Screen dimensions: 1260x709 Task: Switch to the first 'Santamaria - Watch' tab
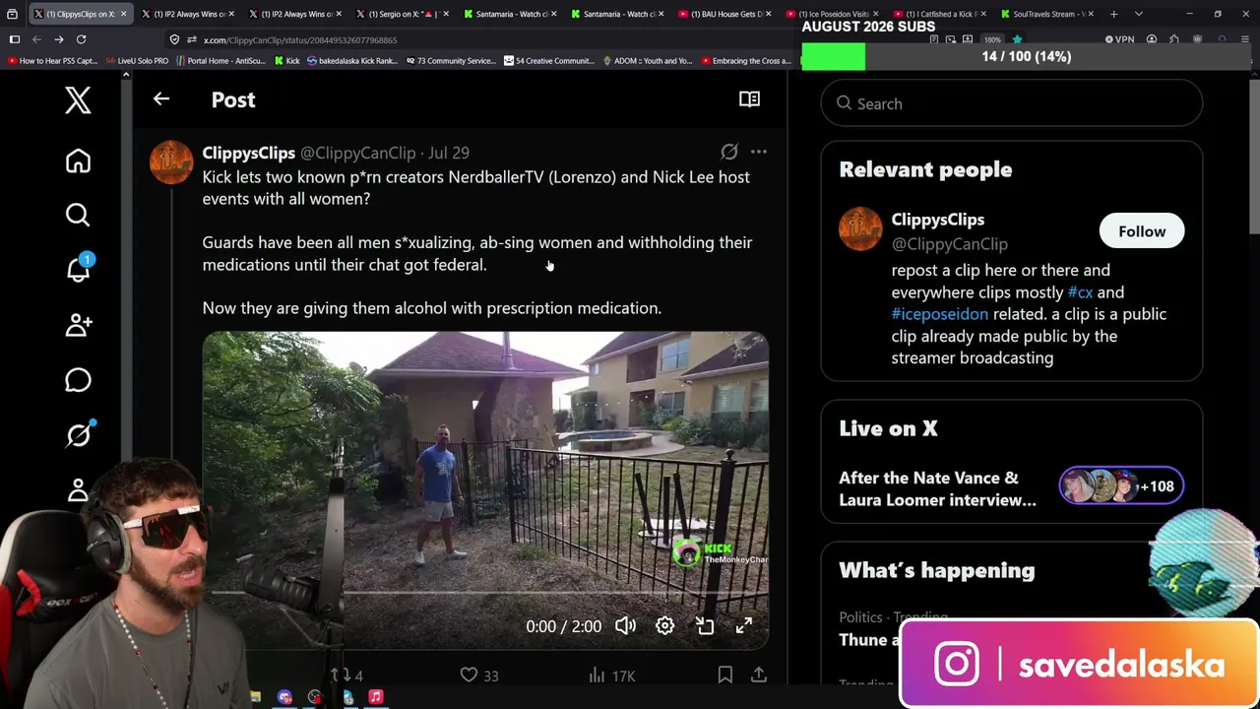point(509,14)
